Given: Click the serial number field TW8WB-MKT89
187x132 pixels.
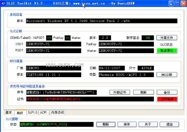Looking at the screenshot, I should 62,92.
